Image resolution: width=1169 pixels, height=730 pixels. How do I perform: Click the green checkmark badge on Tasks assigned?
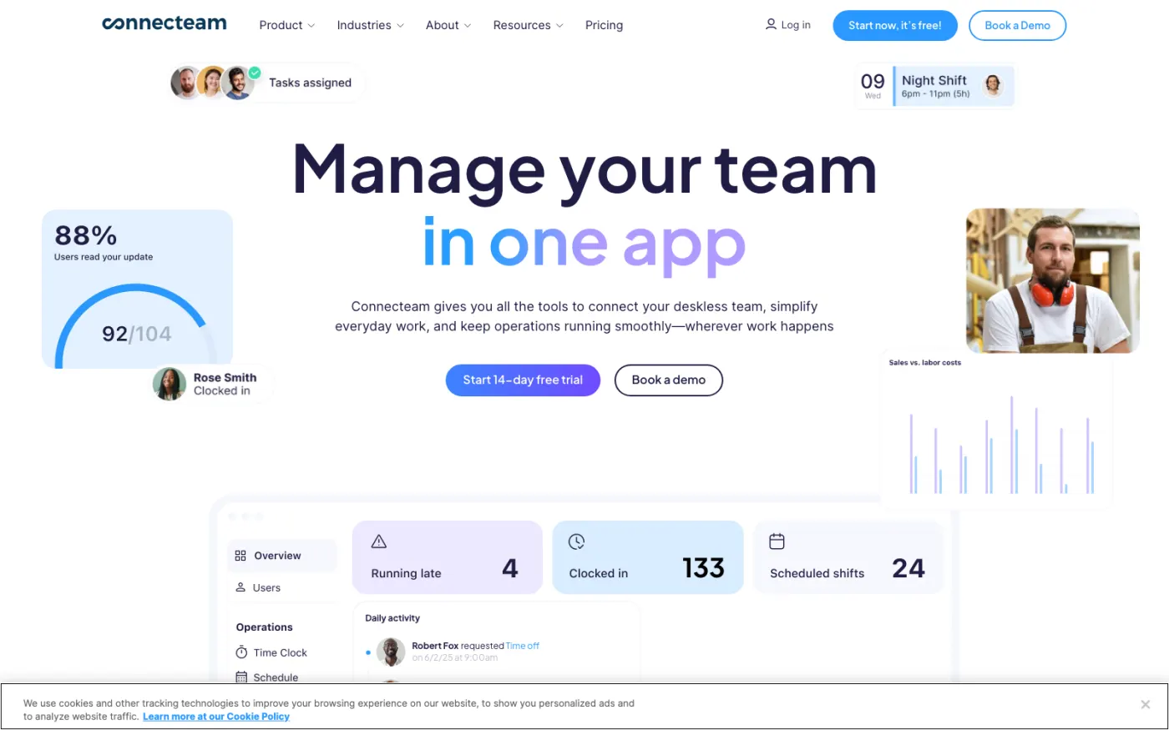[255, 73]
